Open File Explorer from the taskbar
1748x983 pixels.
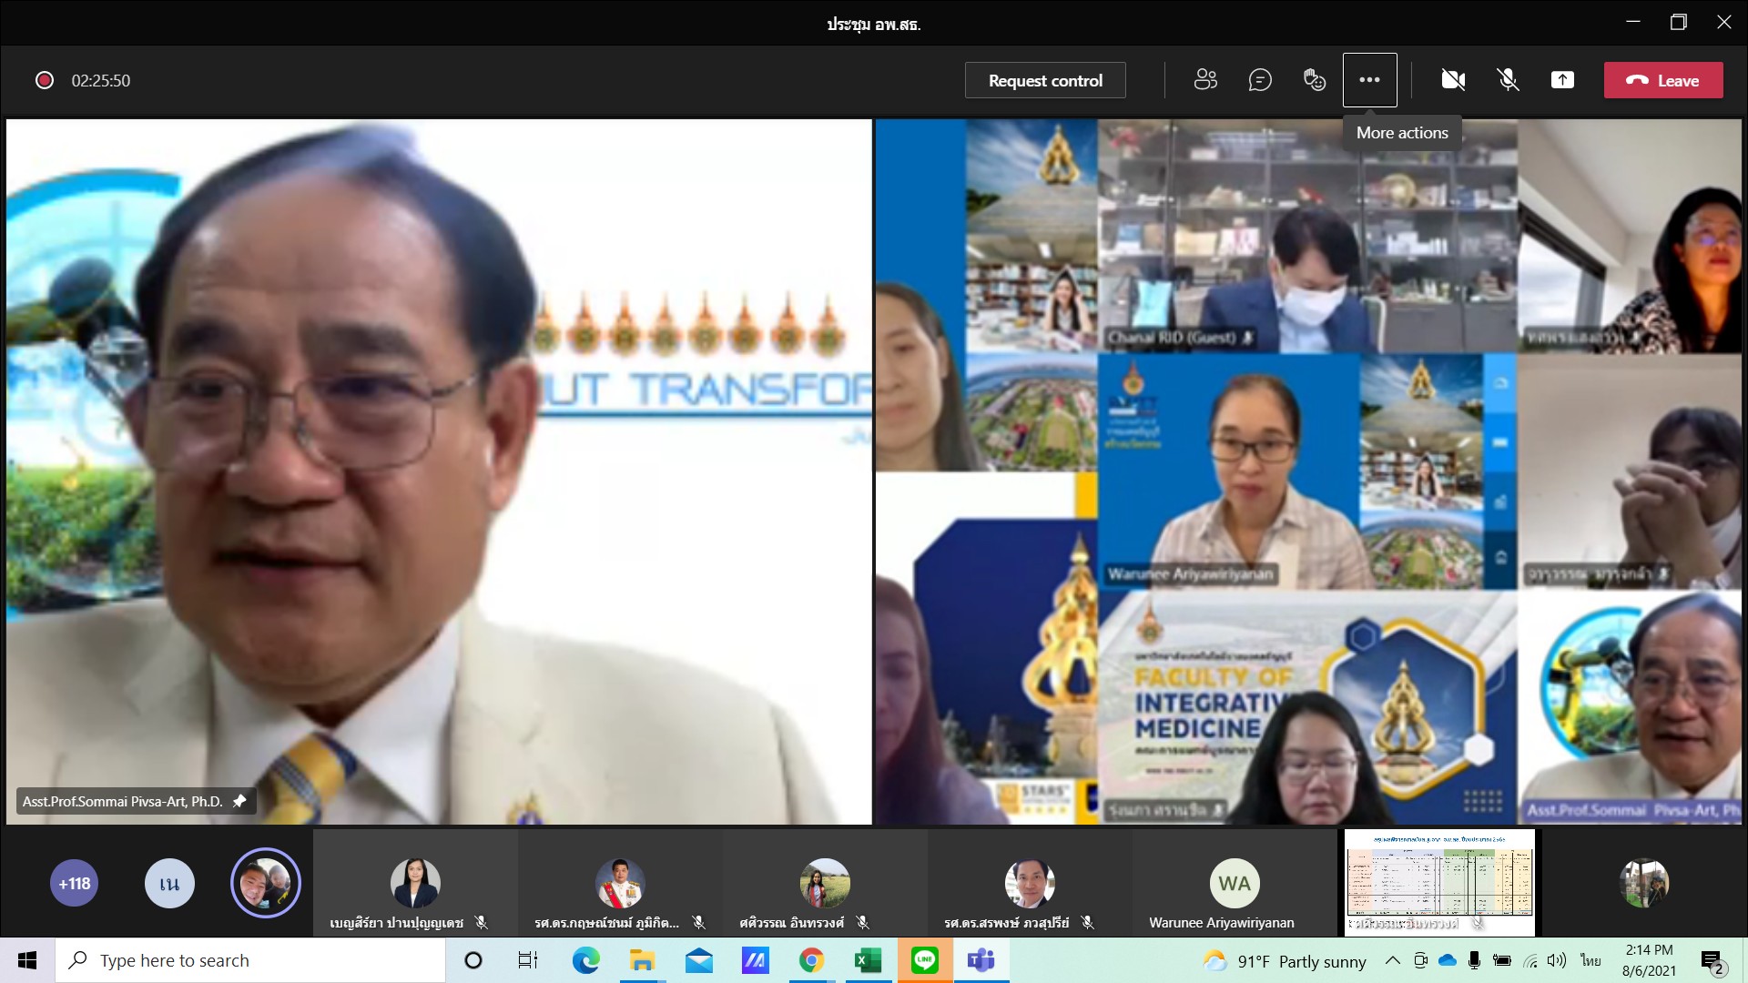click(642, 960)
